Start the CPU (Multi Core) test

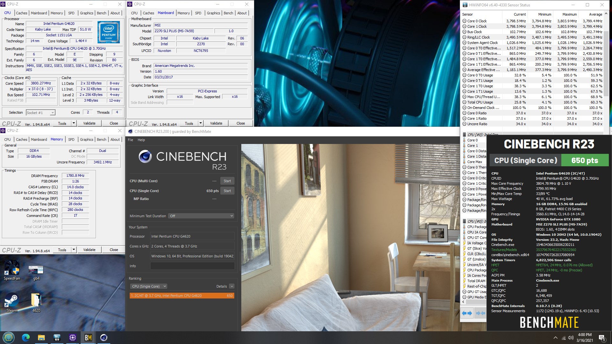(227, 181)
